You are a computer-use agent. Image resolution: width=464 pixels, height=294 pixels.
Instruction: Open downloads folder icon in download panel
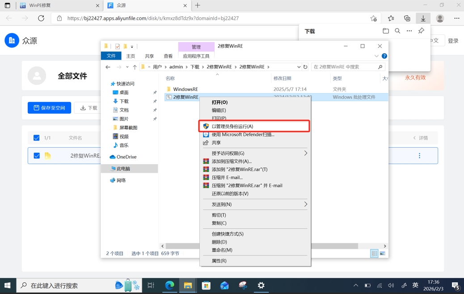tap(386, 31)
